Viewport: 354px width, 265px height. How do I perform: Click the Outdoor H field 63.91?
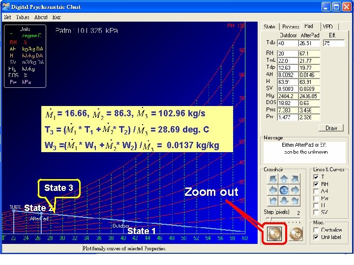(x=288, y=82)
